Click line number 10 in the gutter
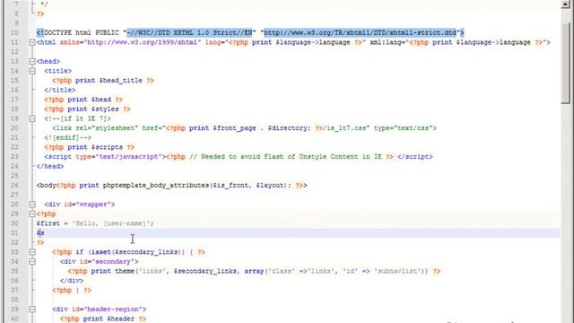 click(14, 32)
